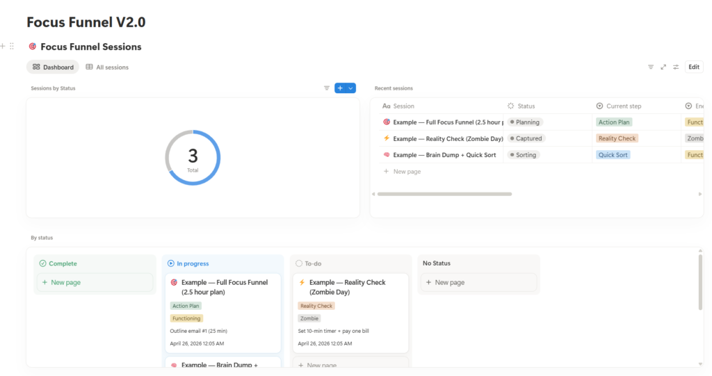Image resolution: width=712 pixels, height=376 pixels.
Task: Click the Focus Funnel Sessions database title
Action: click(91, 47)
